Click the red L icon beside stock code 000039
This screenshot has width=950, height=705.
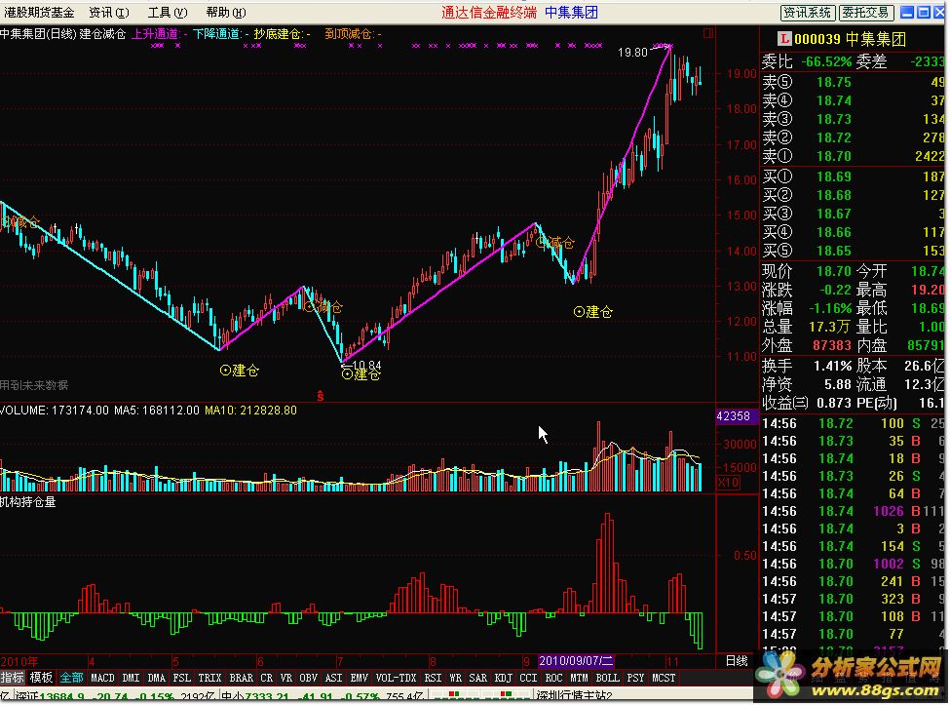pyautogui.click(x=784, y=39)
